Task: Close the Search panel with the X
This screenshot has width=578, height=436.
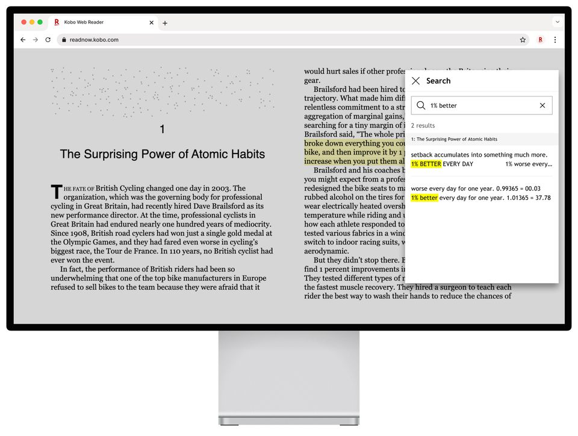Action: (416, 81)
